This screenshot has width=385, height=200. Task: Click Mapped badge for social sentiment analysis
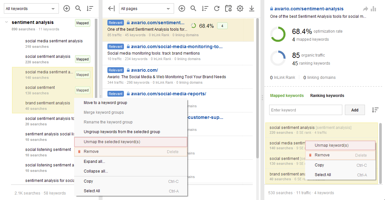coord(82,59)
